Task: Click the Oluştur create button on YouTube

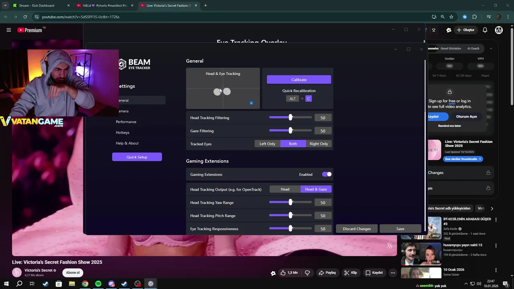Action: click(x=465, y=30)
